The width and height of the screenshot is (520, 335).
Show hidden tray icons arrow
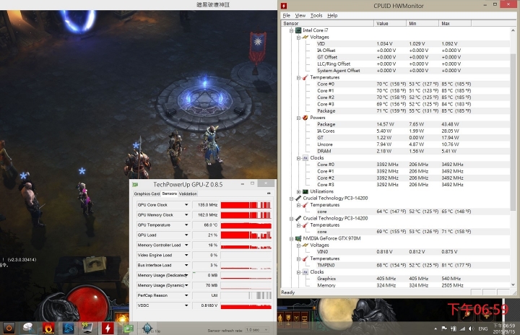[x=435, y=329]
